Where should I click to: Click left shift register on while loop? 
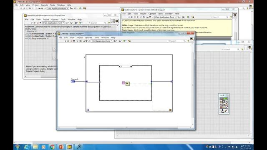pyautogui.click(x=86, y=82)
